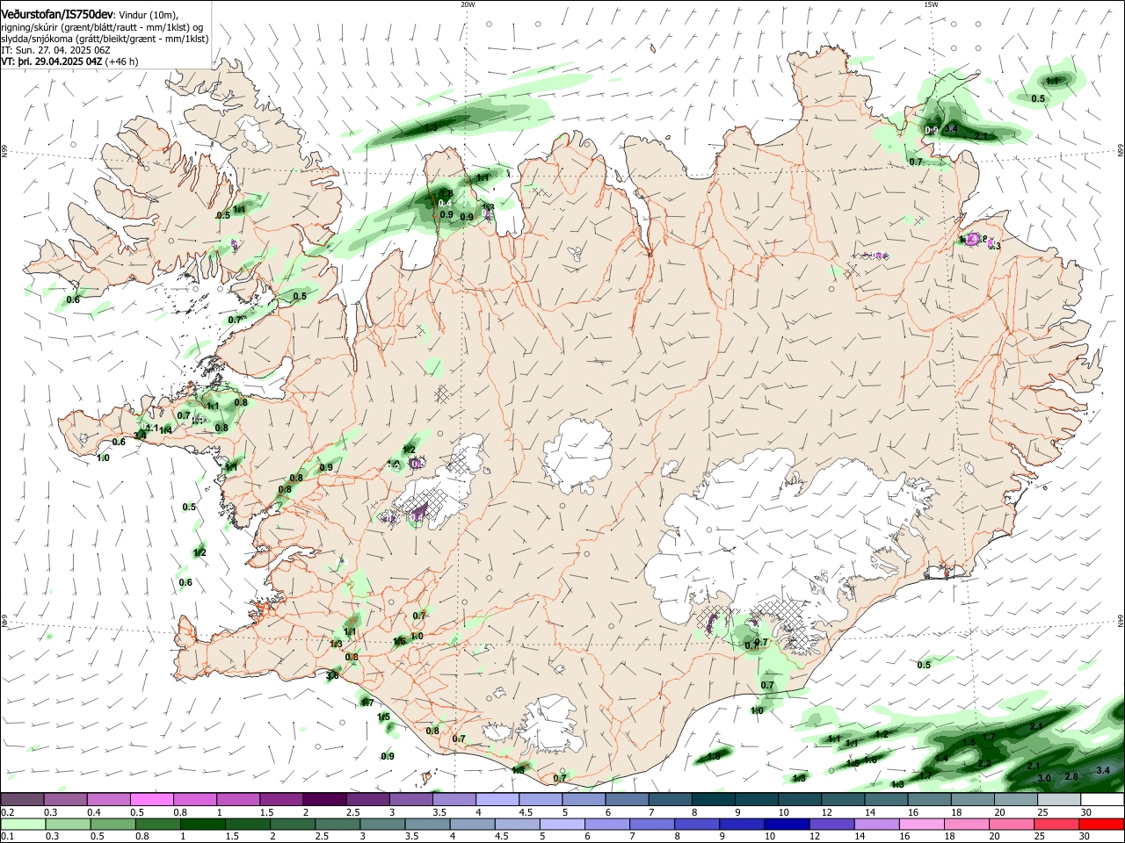This screenshot has width=1125, height=843.
Task: Pick the snow scale swatch from 0.2 to 0.3
Action: pos(22,799)
